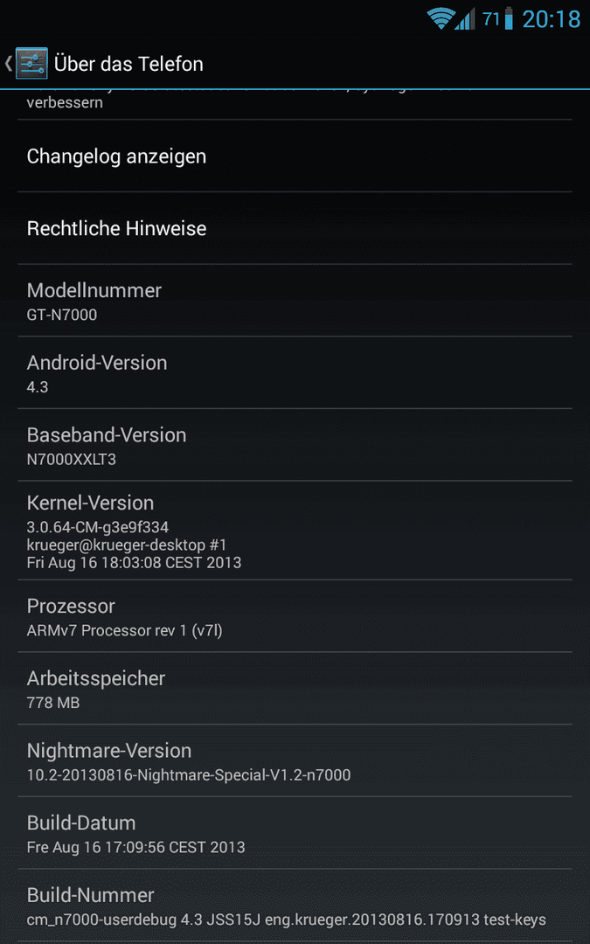Select the Baseband-Version N7000XXLT3 entry
This screenshot has width=590, height=944.
pos(295,446)
